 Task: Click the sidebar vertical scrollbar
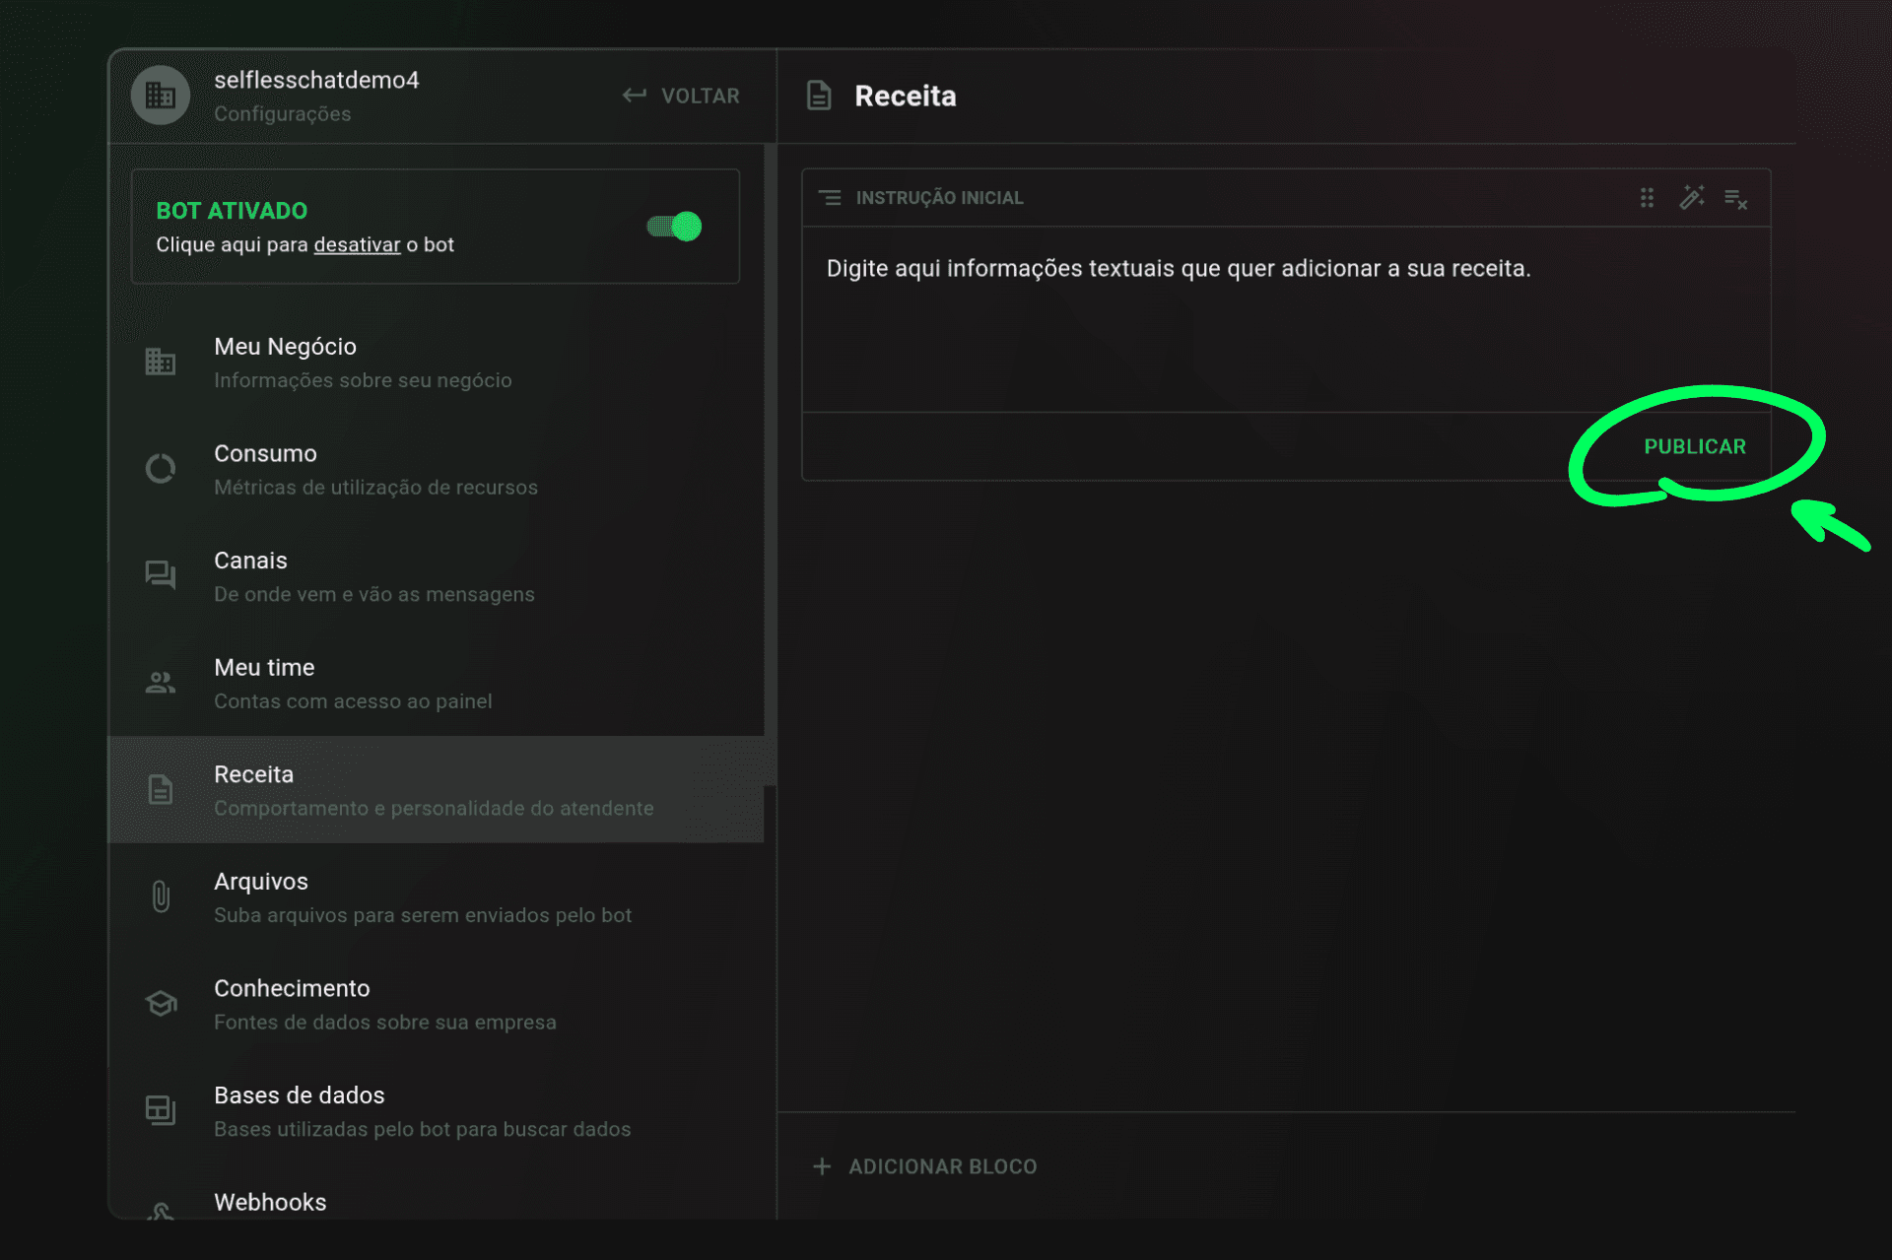pyautogui.click(x=771, y=465)
